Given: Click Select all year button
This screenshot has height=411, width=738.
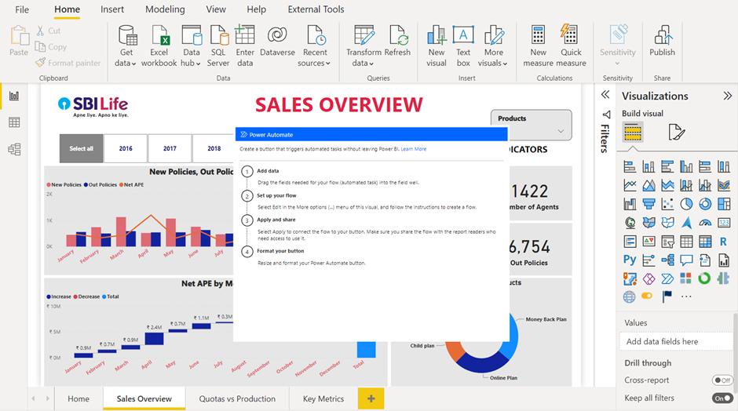Looking at the screenshot, I should [81, 148].
